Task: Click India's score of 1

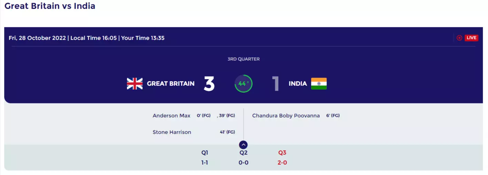Action: click(x=276, y=84)
